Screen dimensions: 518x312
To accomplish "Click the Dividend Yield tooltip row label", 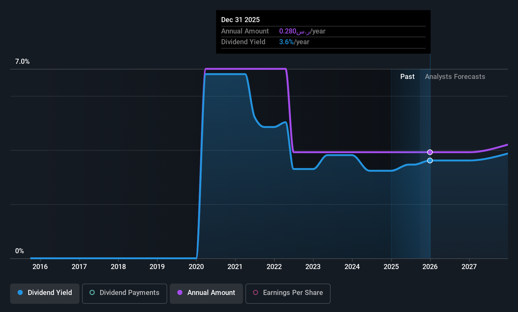I will click(243, 42).
